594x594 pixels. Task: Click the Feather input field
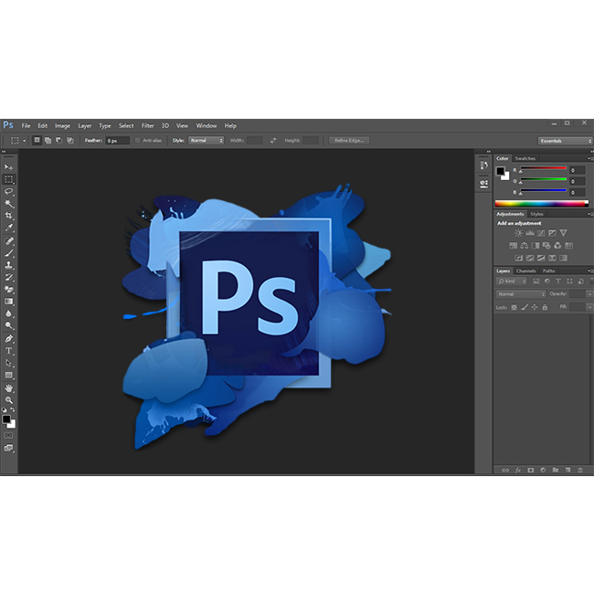pos(118,141)
